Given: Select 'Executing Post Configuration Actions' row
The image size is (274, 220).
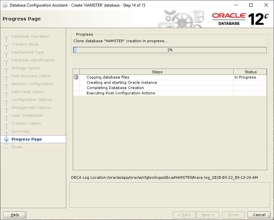Looking at the screenshot, I should (170, 93).
